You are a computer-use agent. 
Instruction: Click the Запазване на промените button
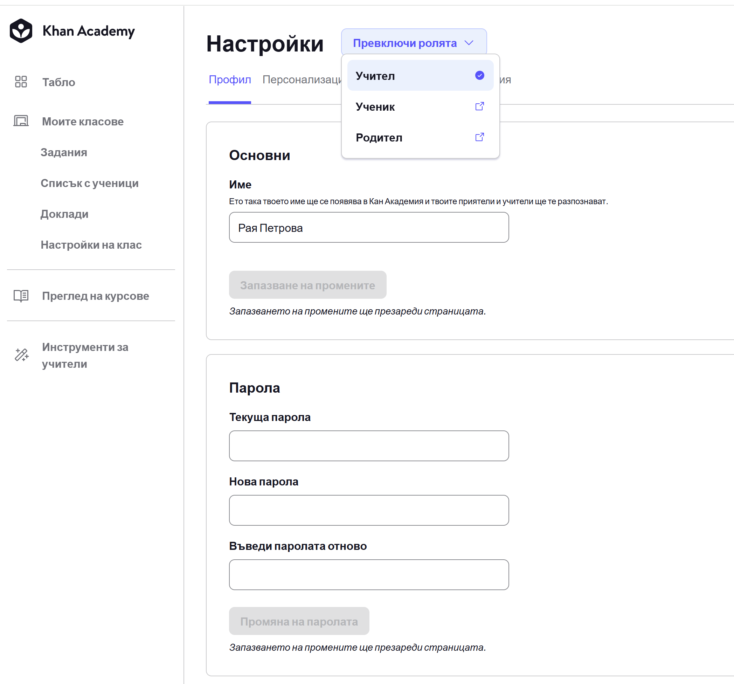tap(307, 285)
